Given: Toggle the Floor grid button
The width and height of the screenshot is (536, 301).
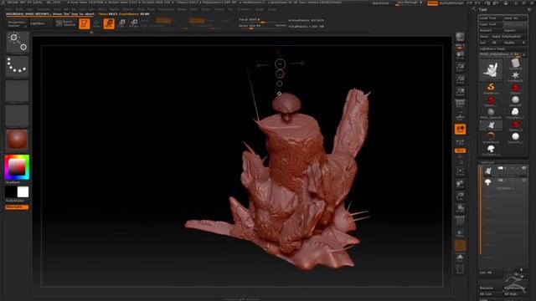Looking at the screenshot, I should pos(460,117).
